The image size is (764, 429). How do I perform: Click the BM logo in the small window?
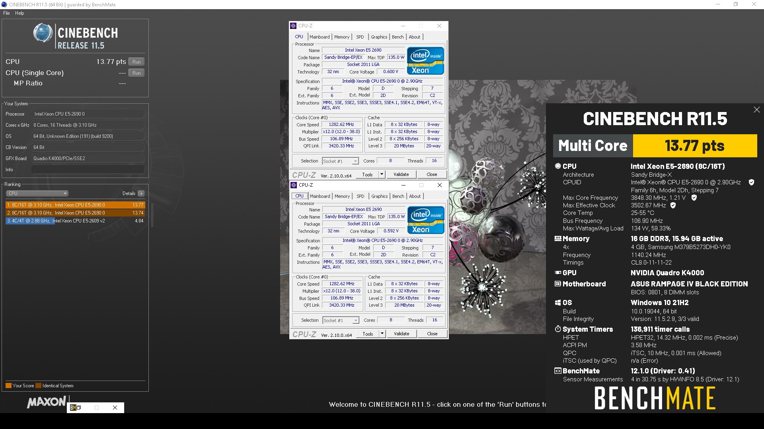tap(73, 408)
